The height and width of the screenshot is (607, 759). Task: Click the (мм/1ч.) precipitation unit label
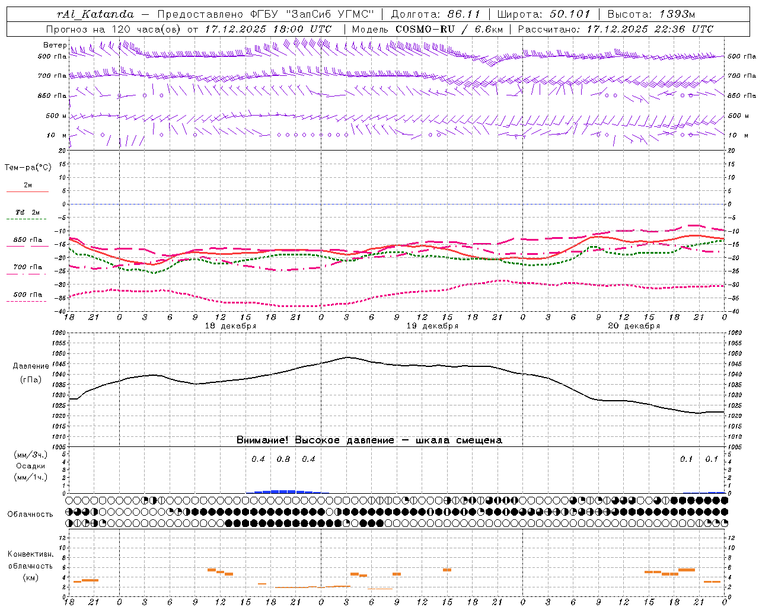pos(31,477)
